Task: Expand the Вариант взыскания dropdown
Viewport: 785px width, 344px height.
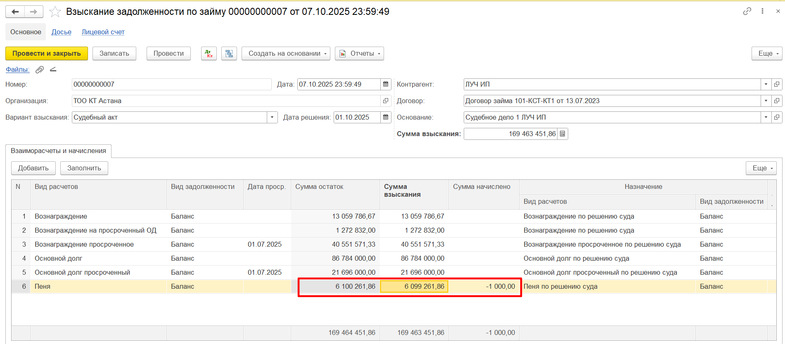Action: (x=272, y=117)
